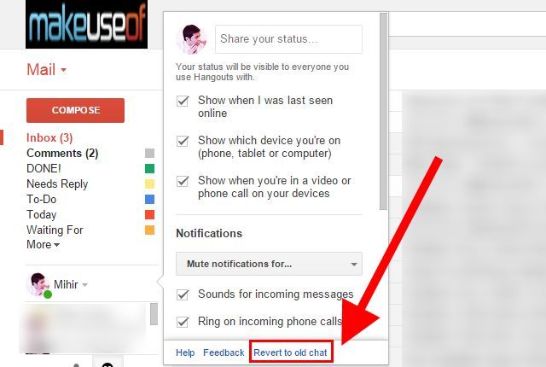This screenshot has width=546, height=367.
Task: Click the blue To-Do color swatch
Action: [150, 199]
